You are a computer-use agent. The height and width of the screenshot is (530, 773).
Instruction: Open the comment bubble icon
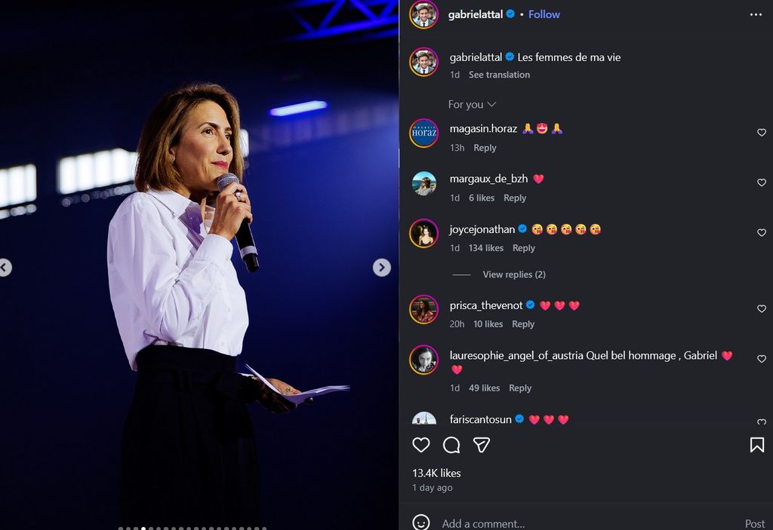(451, 445)
